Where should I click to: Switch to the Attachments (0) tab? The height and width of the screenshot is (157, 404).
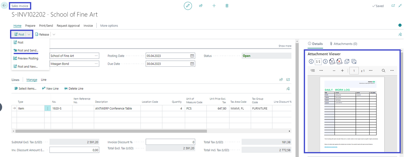[x=343, y=44]
